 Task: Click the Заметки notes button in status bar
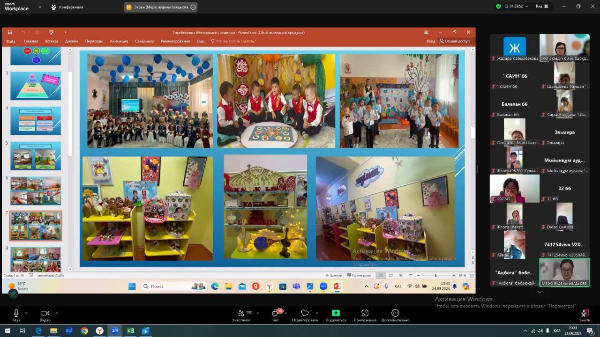(x=333, y=275)
